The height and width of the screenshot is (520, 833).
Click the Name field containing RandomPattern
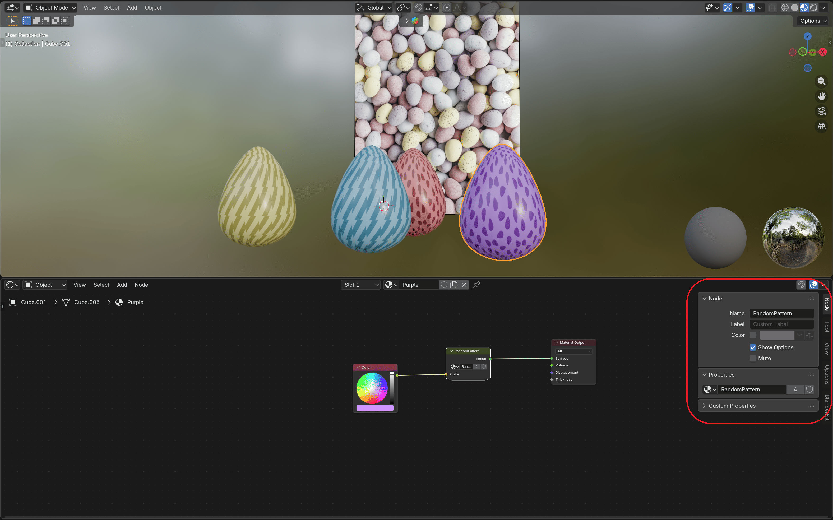(x=781, y=313)
